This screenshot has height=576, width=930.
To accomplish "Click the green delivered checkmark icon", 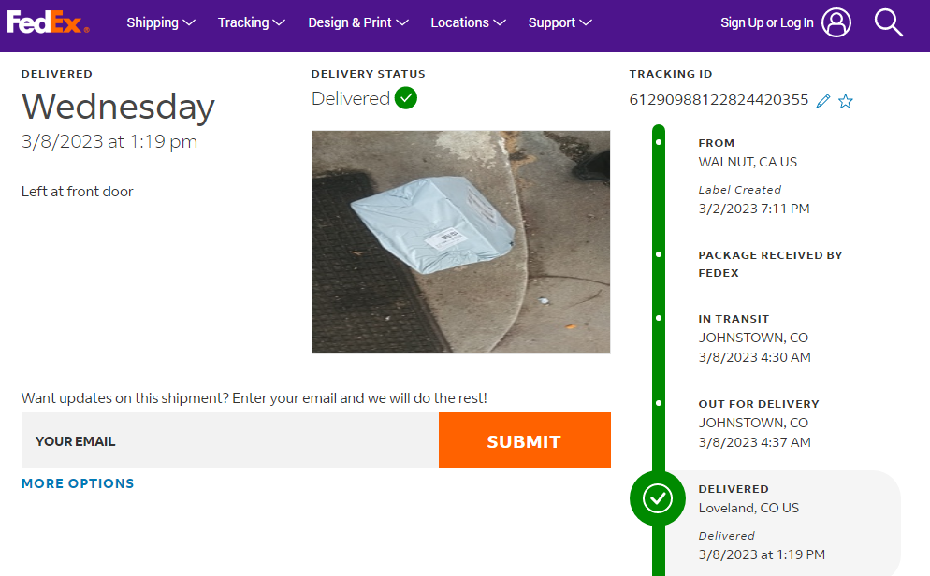I will (x=405, y=98).
